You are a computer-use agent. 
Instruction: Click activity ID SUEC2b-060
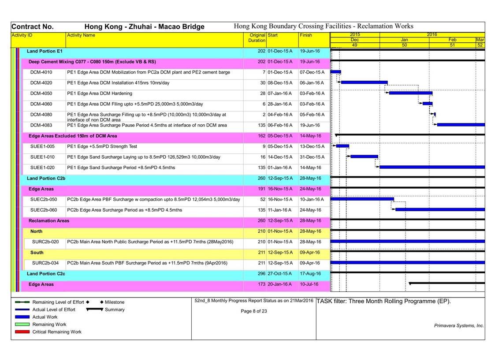click(x=44, y=210)
